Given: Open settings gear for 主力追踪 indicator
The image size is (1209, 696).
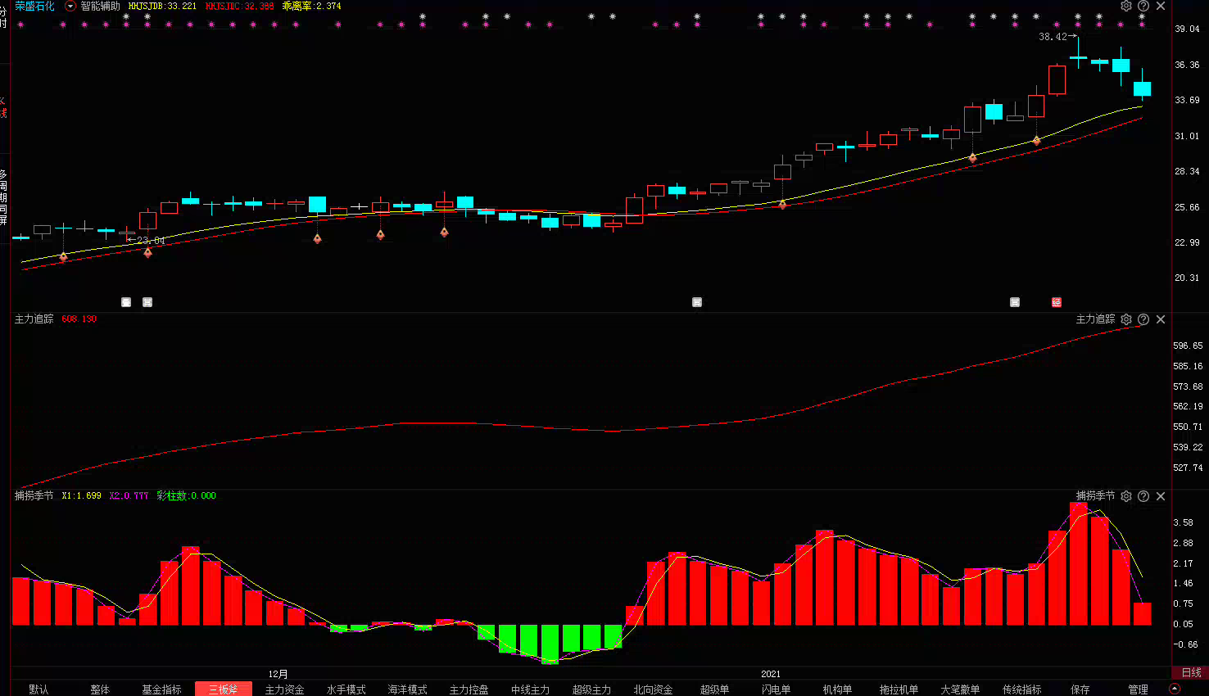Looking at the screenshot, I should pyautogui.click(x=1126, y=319).
